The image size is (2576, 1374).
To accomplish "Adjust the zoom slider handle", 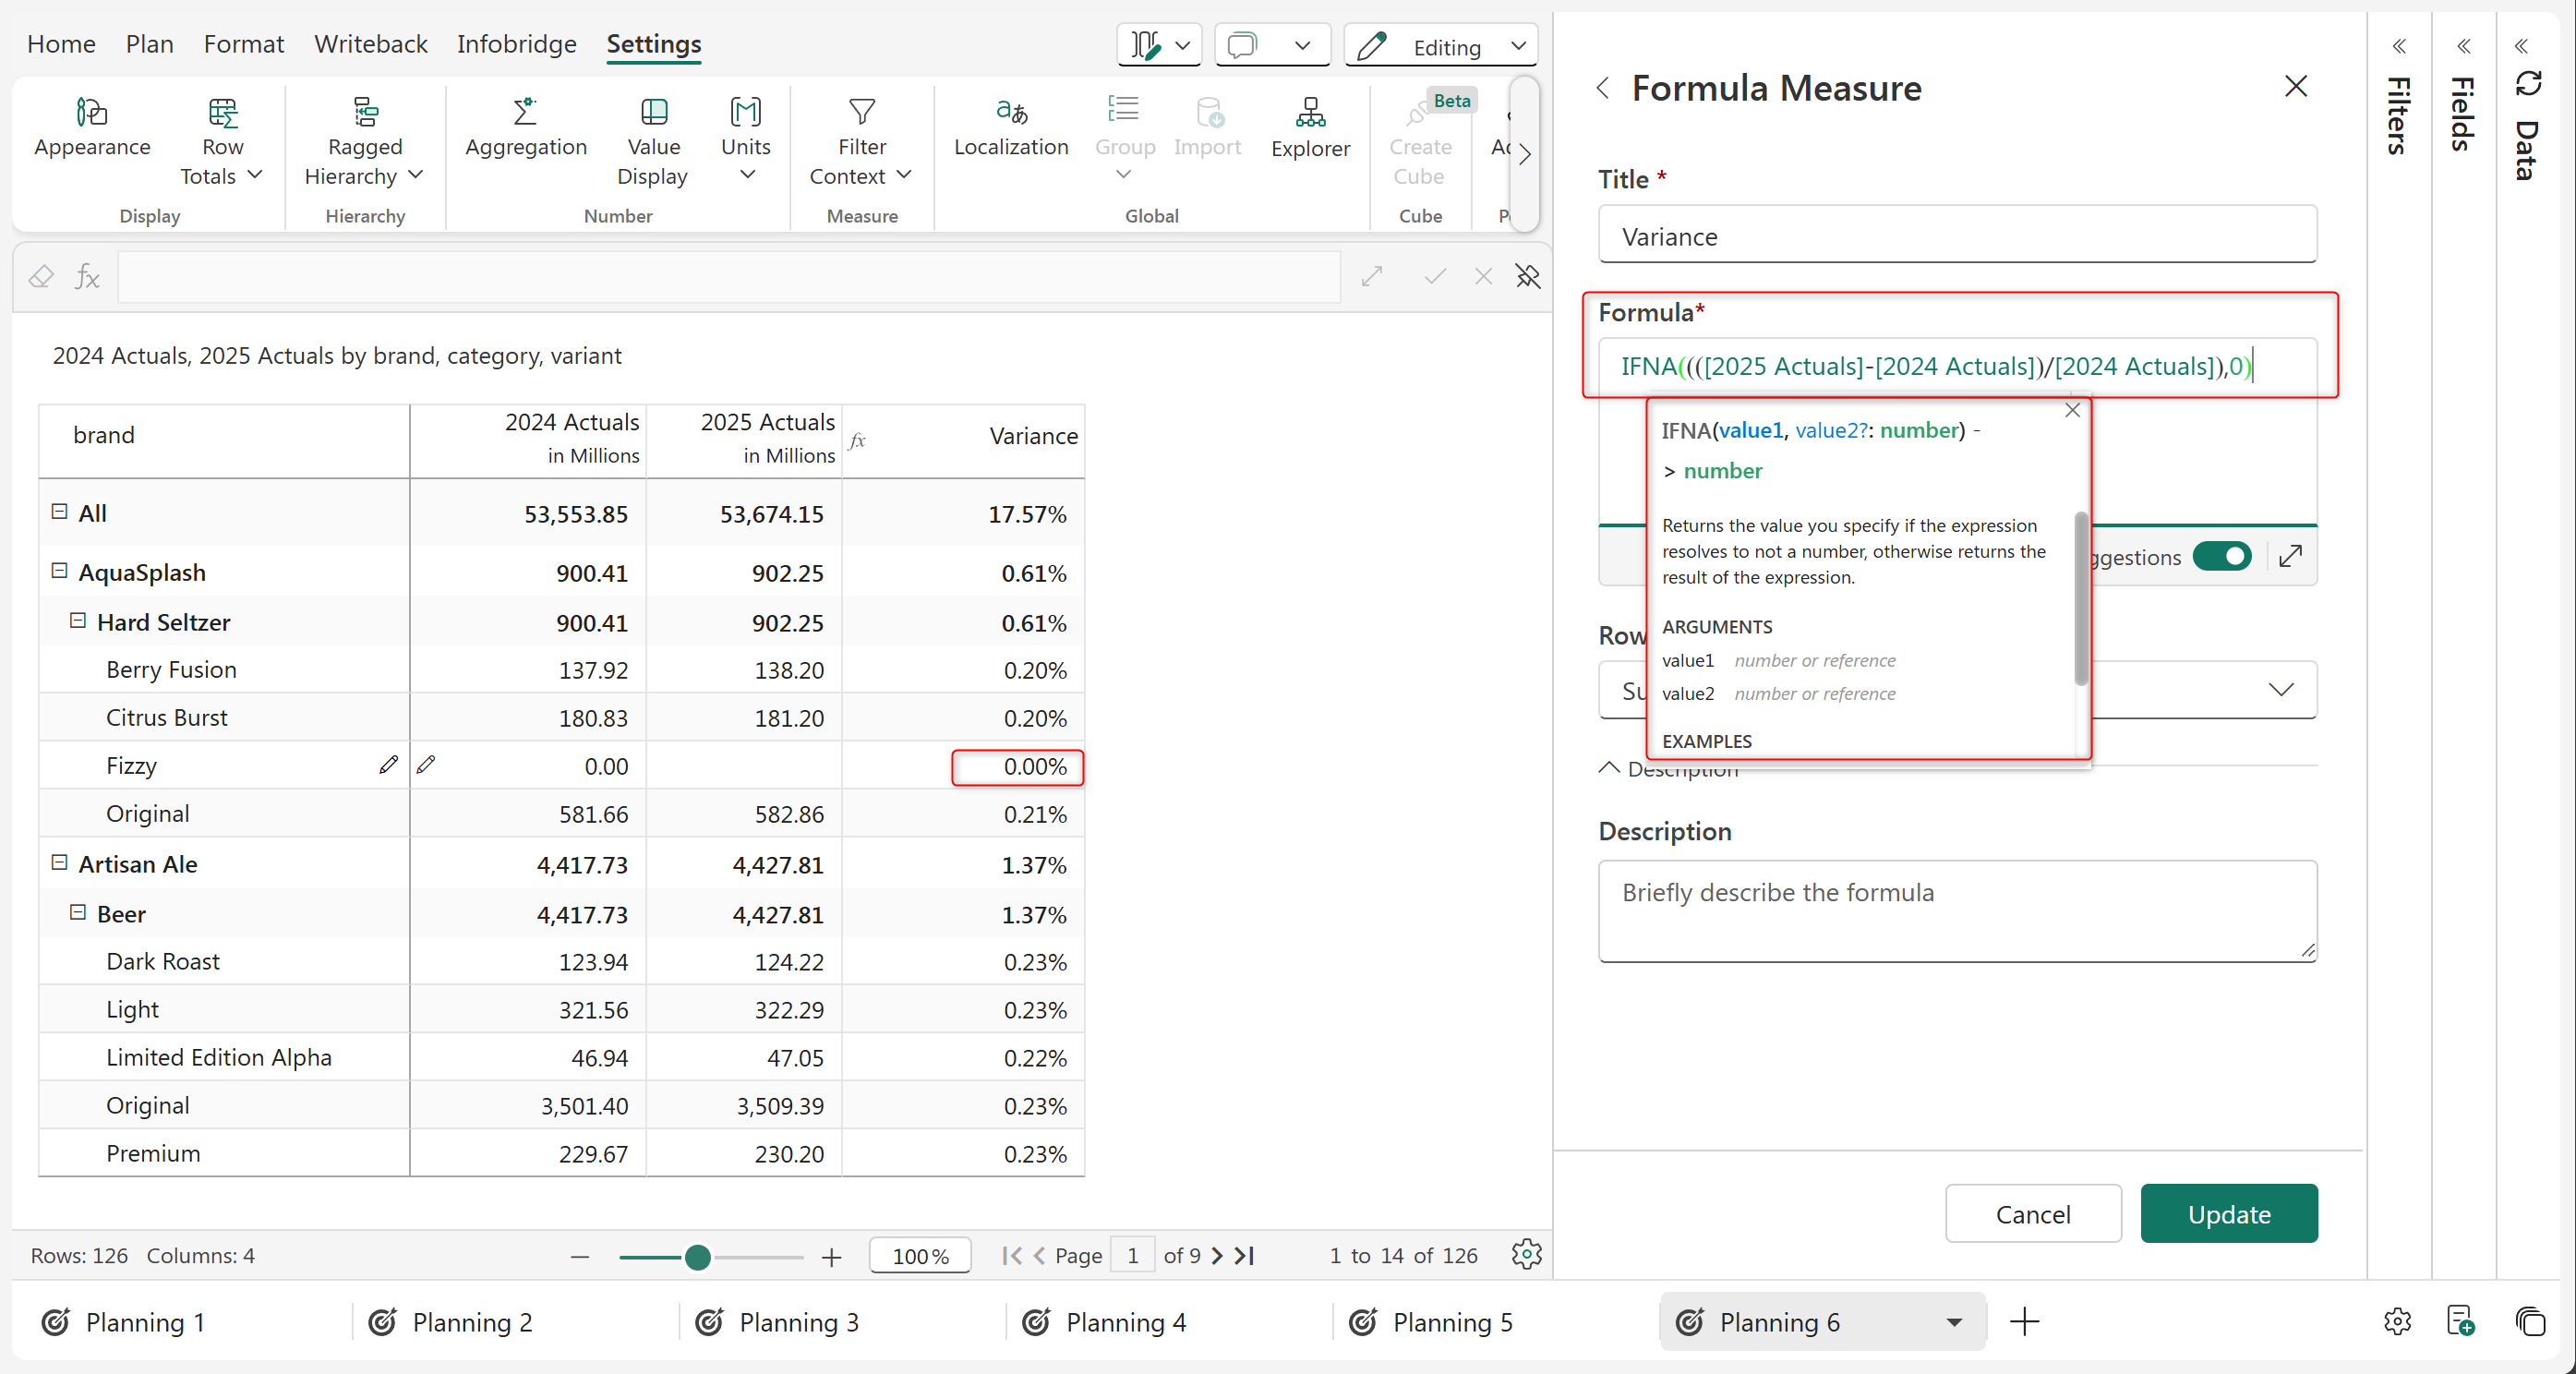I will pyautogui.click(x=698, y=1257).
